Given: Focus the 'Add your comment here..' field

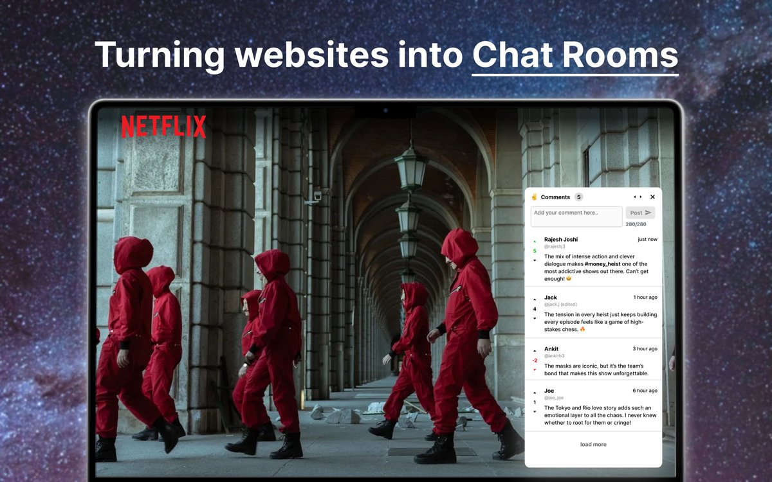Looking at the screenshot, I should click(x=576, y=217).
